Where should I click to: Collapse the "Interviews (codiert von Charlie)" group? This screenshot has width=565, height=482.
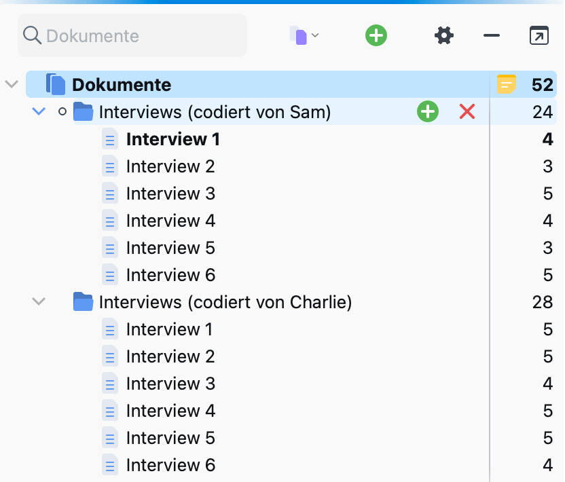(x=39, y=302)
